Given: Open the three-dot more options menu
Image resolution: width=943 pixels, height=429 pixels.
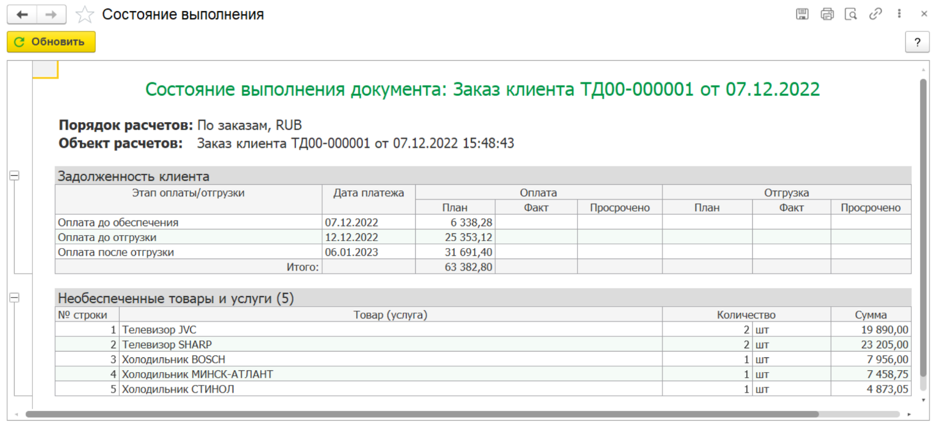Looking at the screenshot, I should 900,14.
